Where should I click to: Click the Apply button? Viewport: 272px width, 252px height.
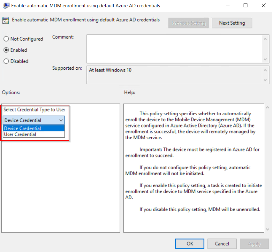pos(254,244)
